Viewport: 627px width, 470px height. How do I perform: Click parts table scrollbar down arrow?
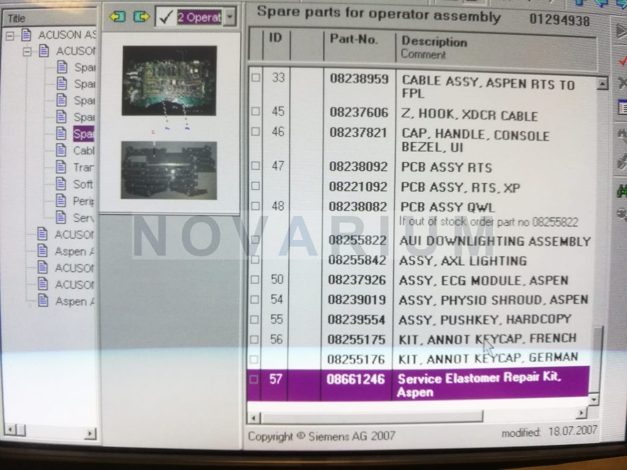pyautogui.click(x=594, y=399)
